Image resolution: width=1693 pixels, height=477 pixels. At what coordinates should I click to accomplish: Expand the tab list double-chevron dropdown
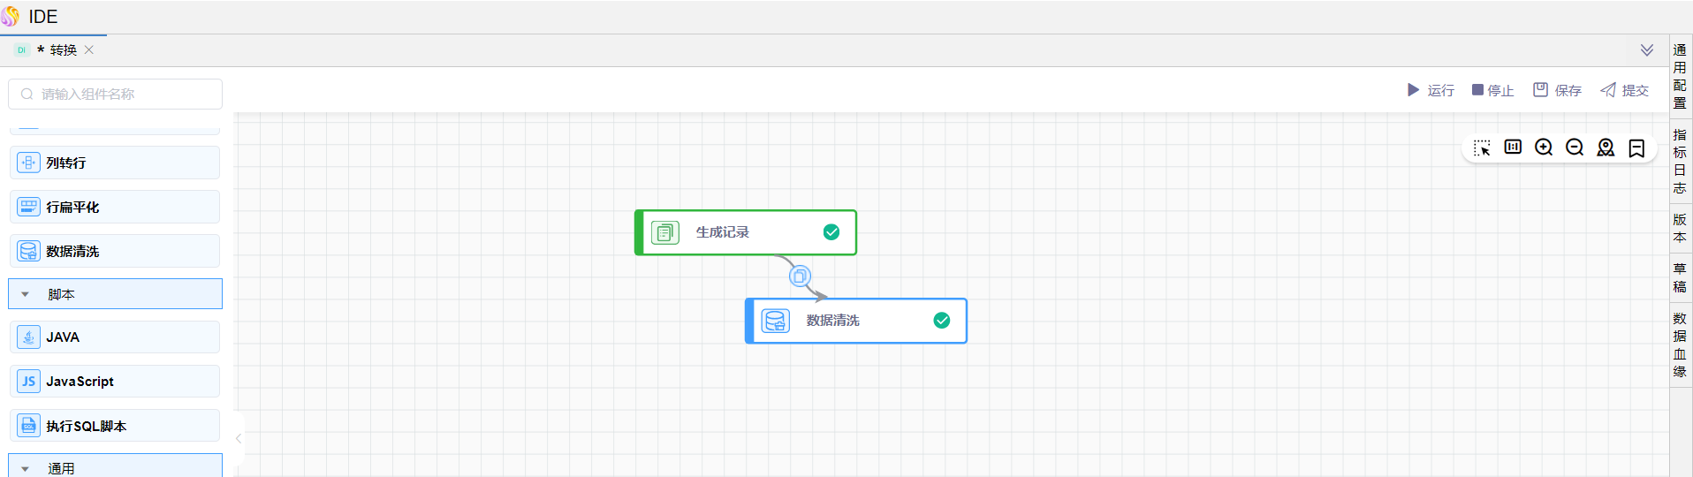[x=1647, y=50]
